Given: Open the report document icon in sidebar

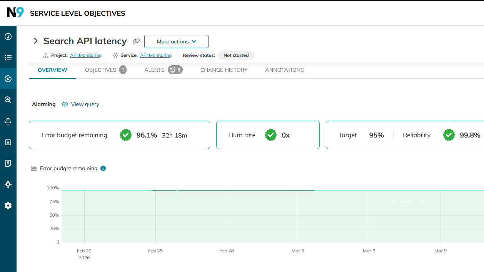Looking at the screenshot, I should 8,163.
